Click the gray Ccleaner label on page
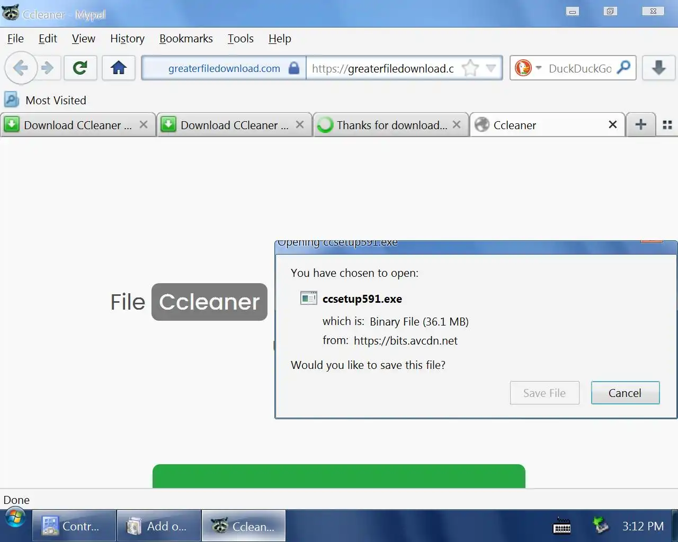The height and width of the screenshot is (542, 678). click(x=209, y=302)
